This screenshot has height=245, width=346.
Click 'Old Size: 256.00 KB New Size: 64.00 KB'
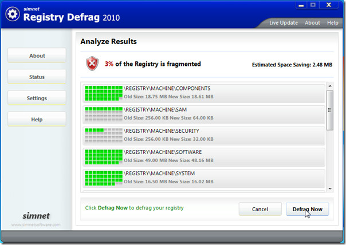[x=168, y=118]
